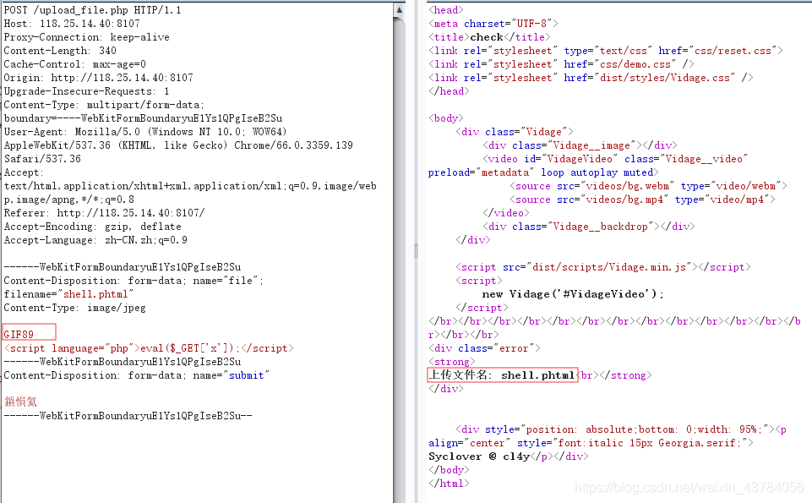
Task: Click the 'Accept-Language: zh-CN,zh;q=0.9' header
Action: click(x=95, y=240)
